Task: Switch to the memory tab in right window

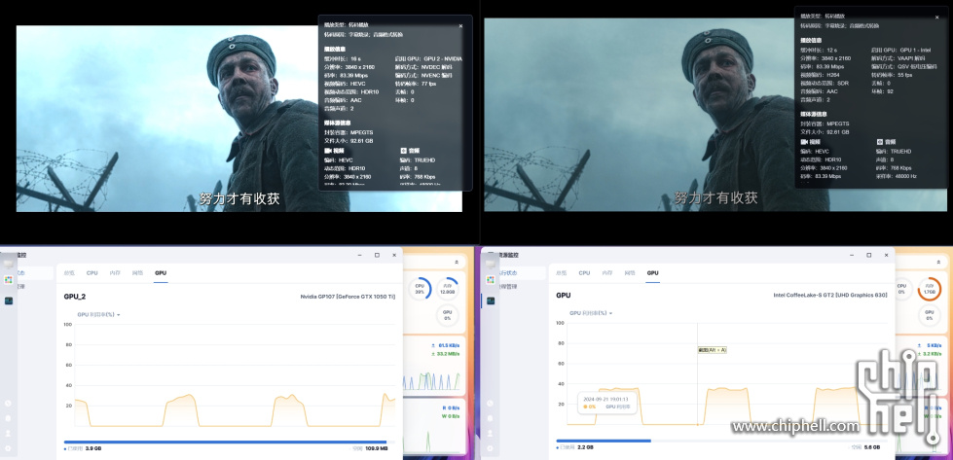Action: coord(607,273)
